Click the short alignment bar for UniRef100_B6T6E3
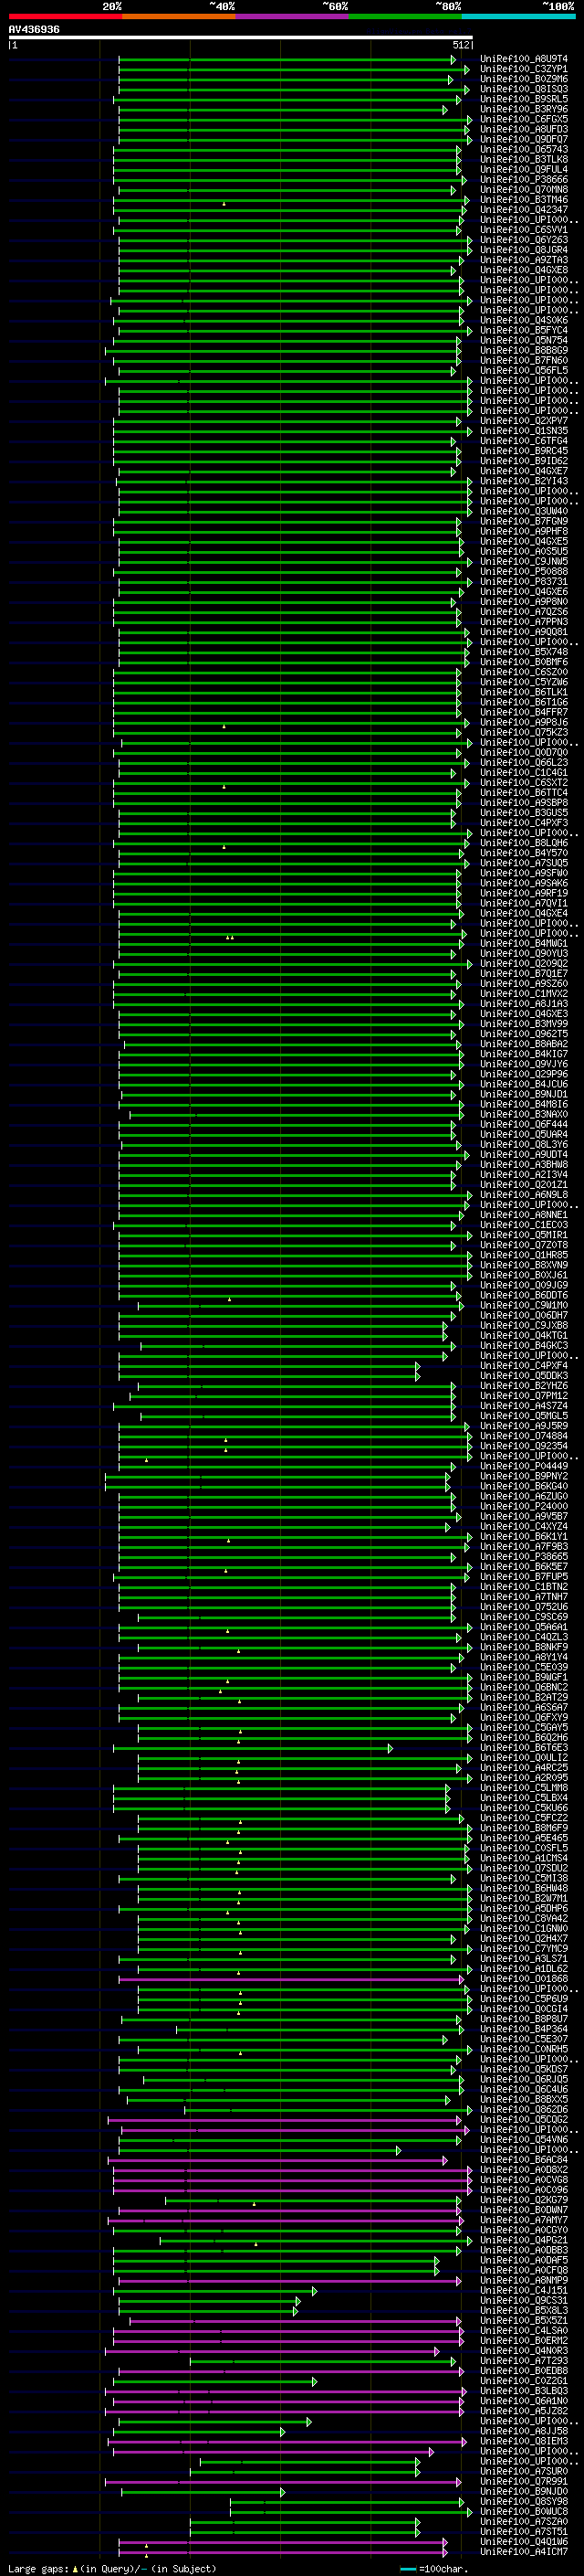The height and width of the screenshot is (2576, 584). coord(253,1748)
